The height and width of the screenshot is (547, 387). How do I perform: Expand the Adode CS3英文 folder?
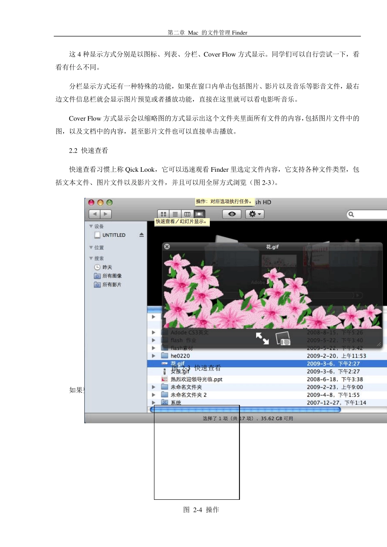point(154,333)
